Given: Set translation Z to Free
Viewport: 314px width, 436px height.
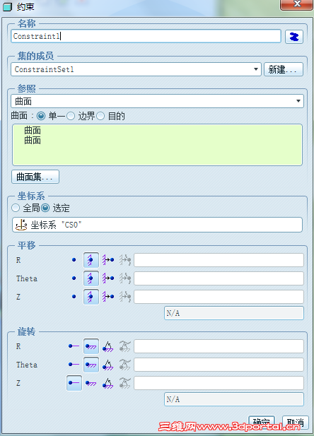Looking at the screenshot, I should tap(74, 297).
